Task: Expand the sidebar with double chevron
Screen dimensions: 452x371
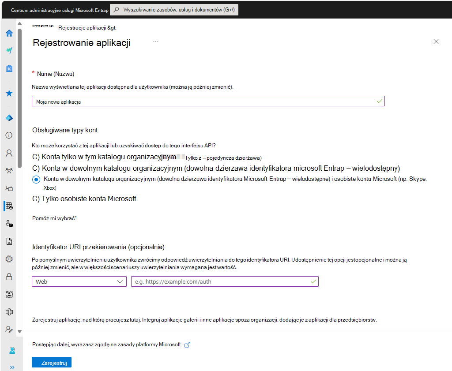Action: tap(12, 367)
